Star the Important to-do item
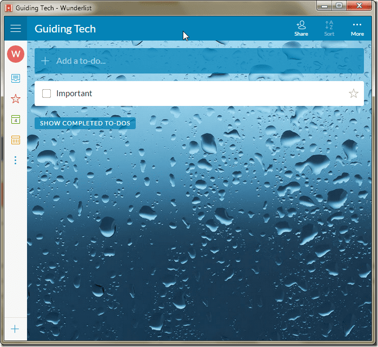Viewport: 378px width, 347px height. tap(354, 94)
